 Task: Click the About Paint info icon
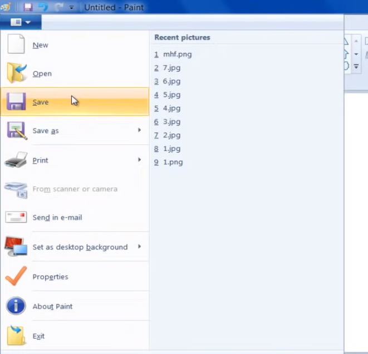pyautogui.click(x=16, y=306)
